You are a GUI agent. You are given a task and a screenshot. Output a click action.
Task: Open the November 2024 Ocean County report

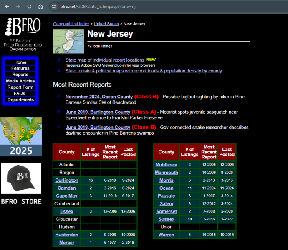point(99,97)
